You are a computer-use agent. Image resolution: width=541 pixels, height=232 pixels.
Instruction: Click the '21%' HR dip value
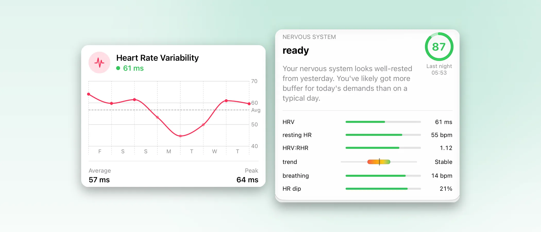pos(446,189)
